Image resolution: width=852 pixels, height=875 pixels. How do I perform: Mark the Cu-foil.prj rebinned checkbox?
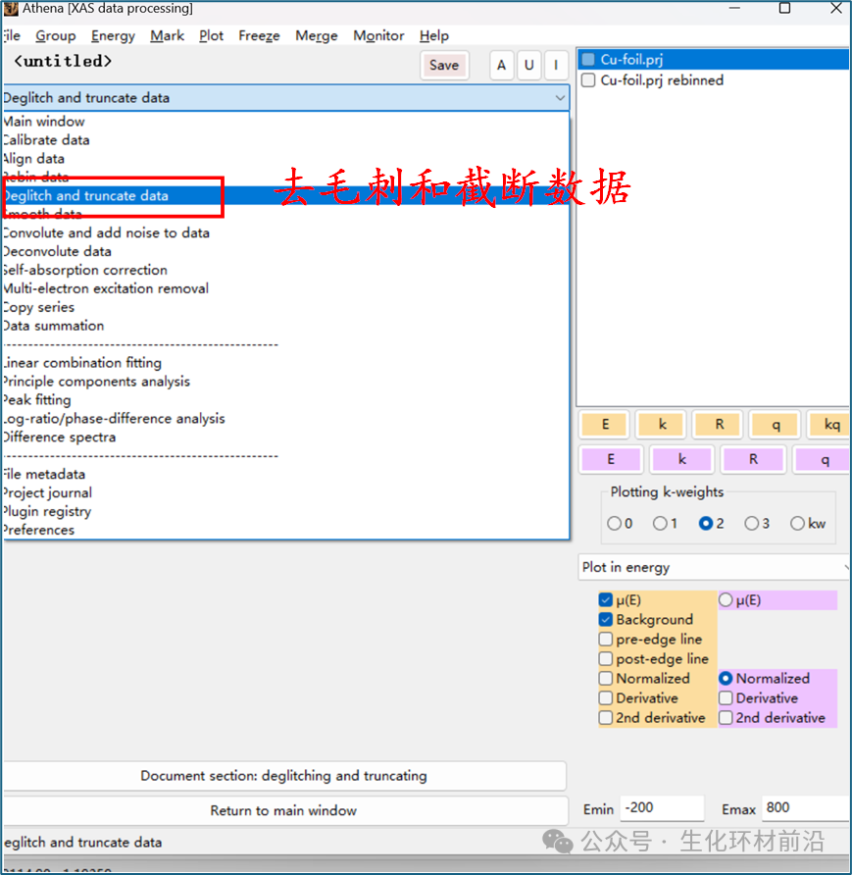587,79
